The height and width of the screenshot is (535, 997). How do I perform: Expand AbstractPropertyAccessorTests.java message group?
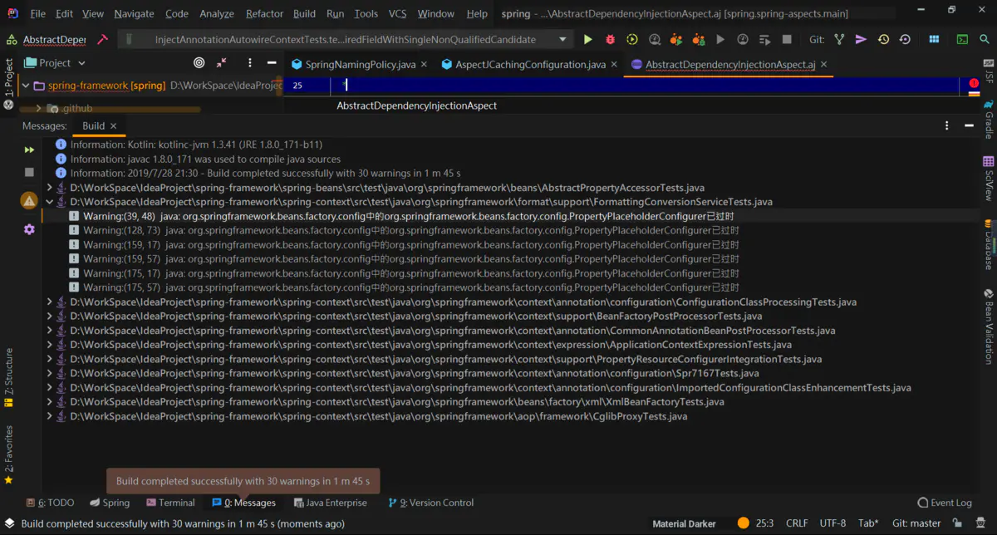click(49, 188)
